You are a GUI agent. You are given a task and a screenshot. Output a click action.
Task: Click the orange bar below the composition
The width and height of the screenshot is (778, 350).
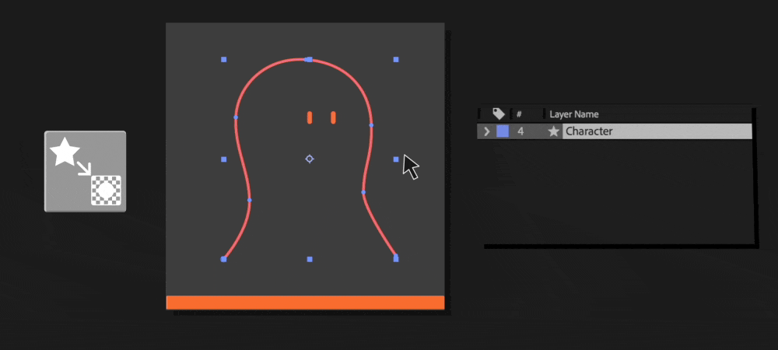305,303
